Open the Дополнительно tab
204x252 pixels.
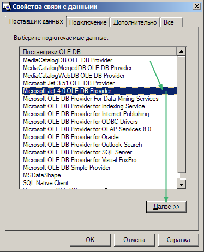[x=135, y=22]
